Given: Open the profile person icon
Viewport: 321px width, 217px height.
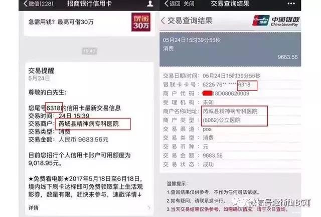Looking at the screenshot, I should (150, 3).
